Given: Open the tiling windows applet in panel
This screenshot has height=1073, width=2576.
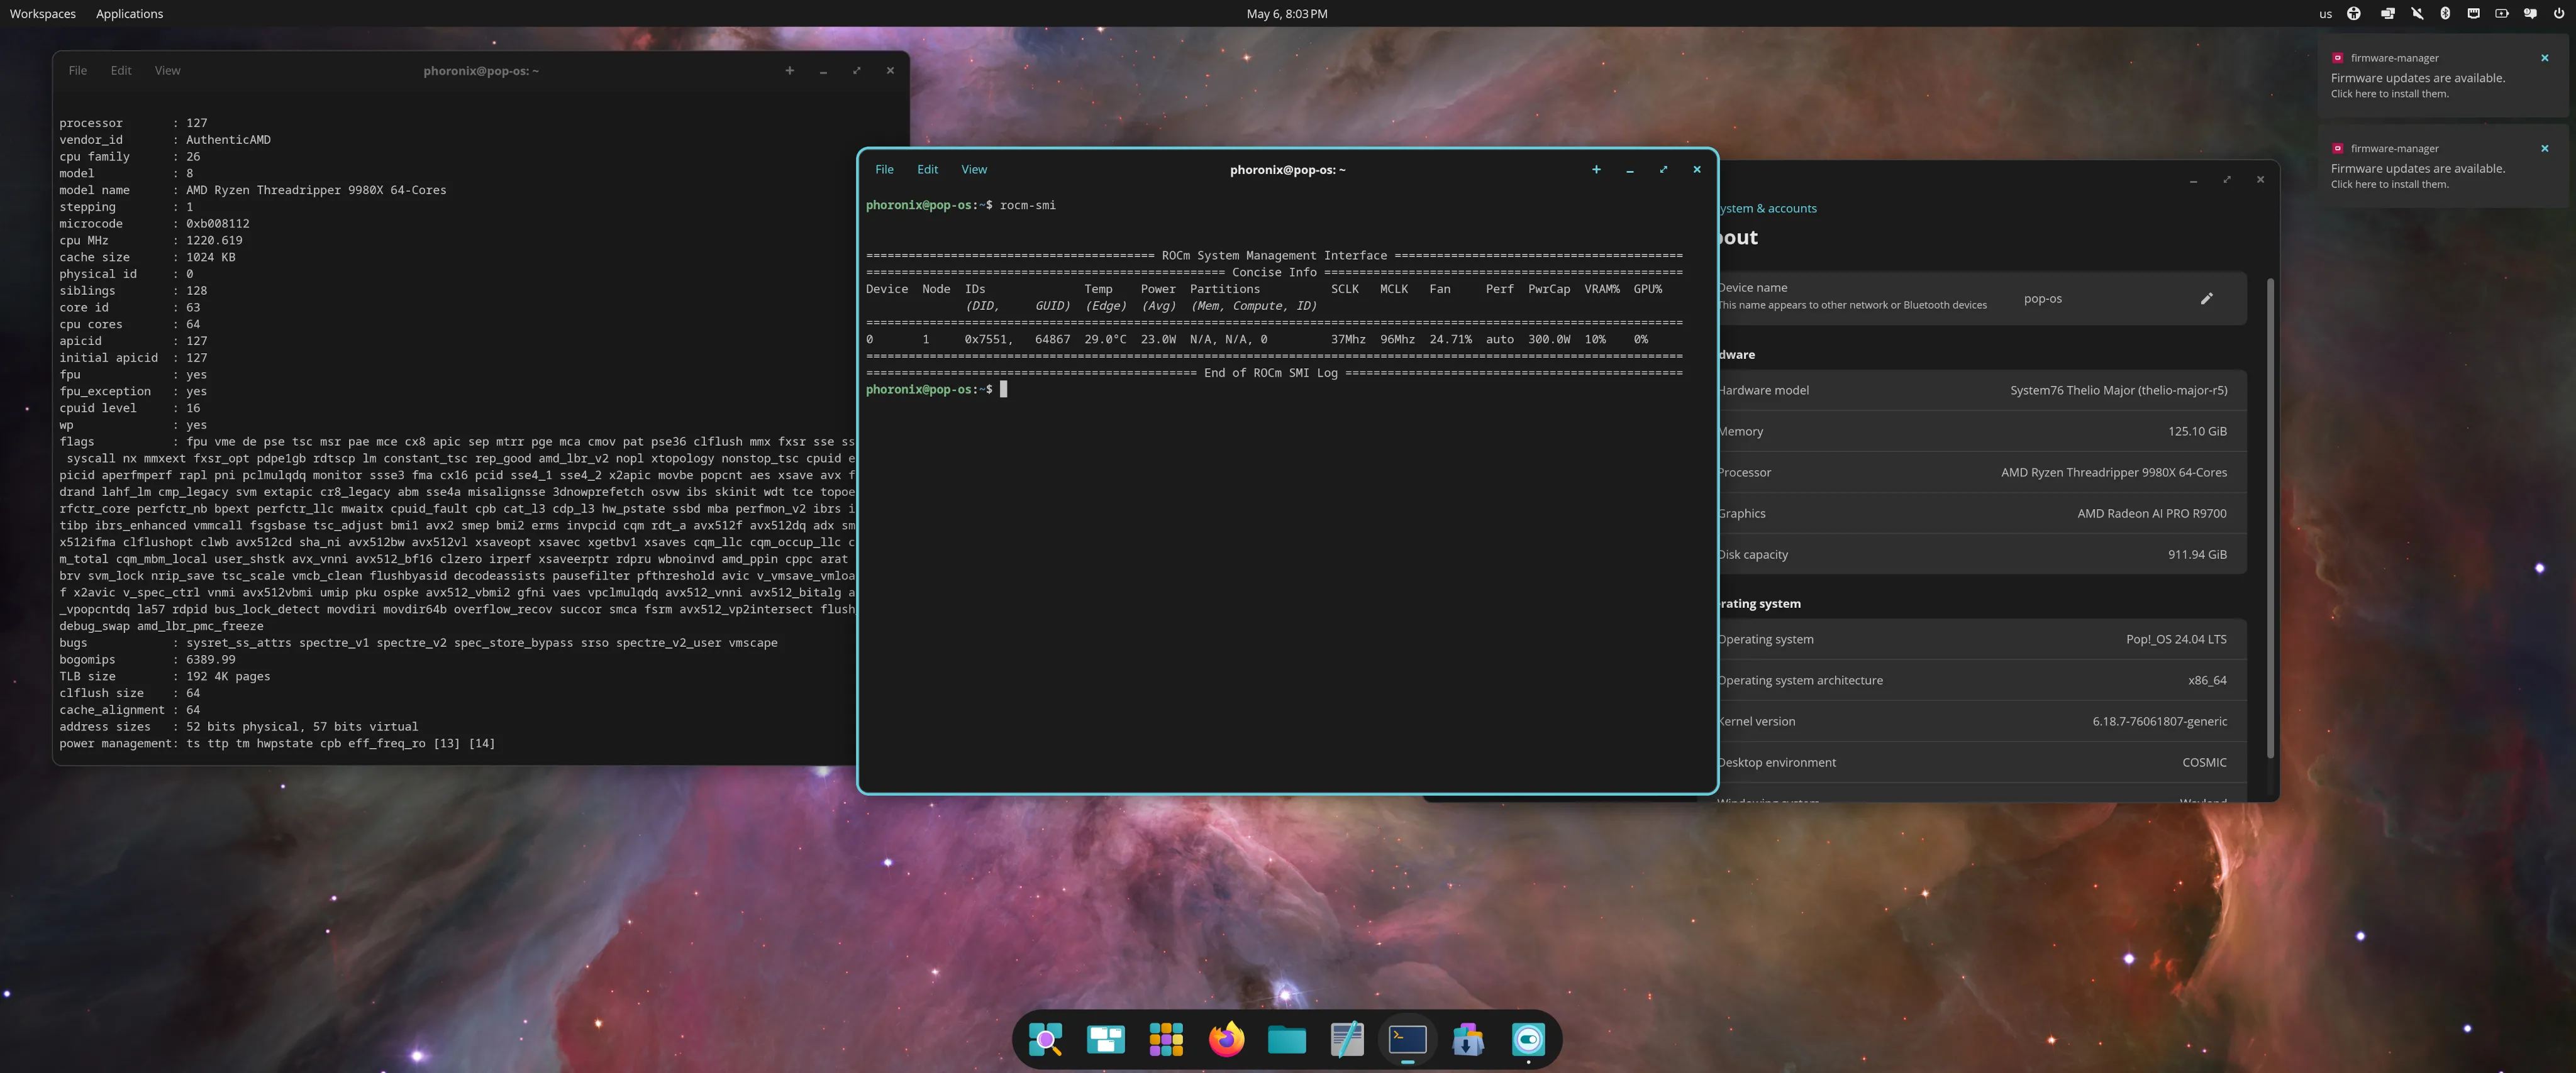Looking at the screenshot, I should (2387, 13).
